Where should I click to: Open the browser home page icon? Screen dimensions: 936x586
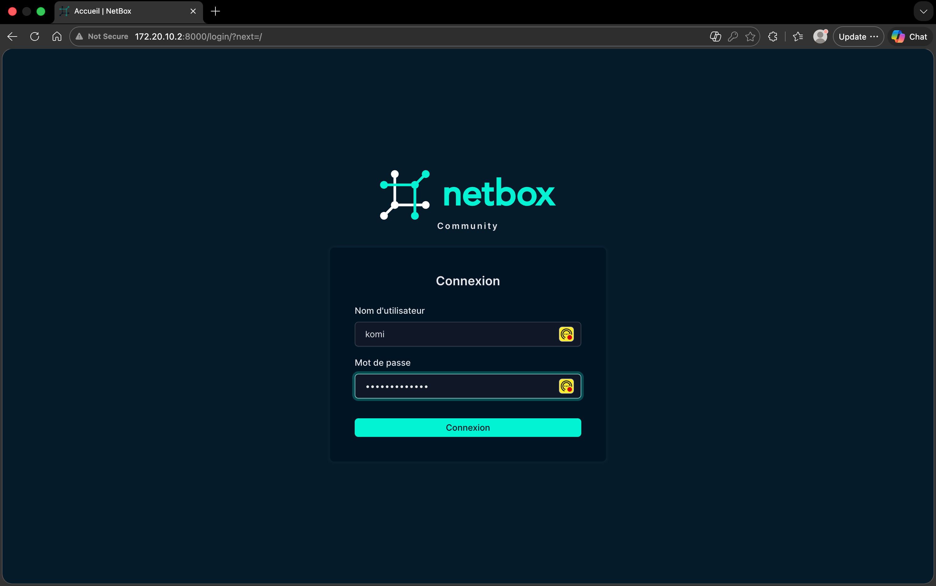pos(57,37)
